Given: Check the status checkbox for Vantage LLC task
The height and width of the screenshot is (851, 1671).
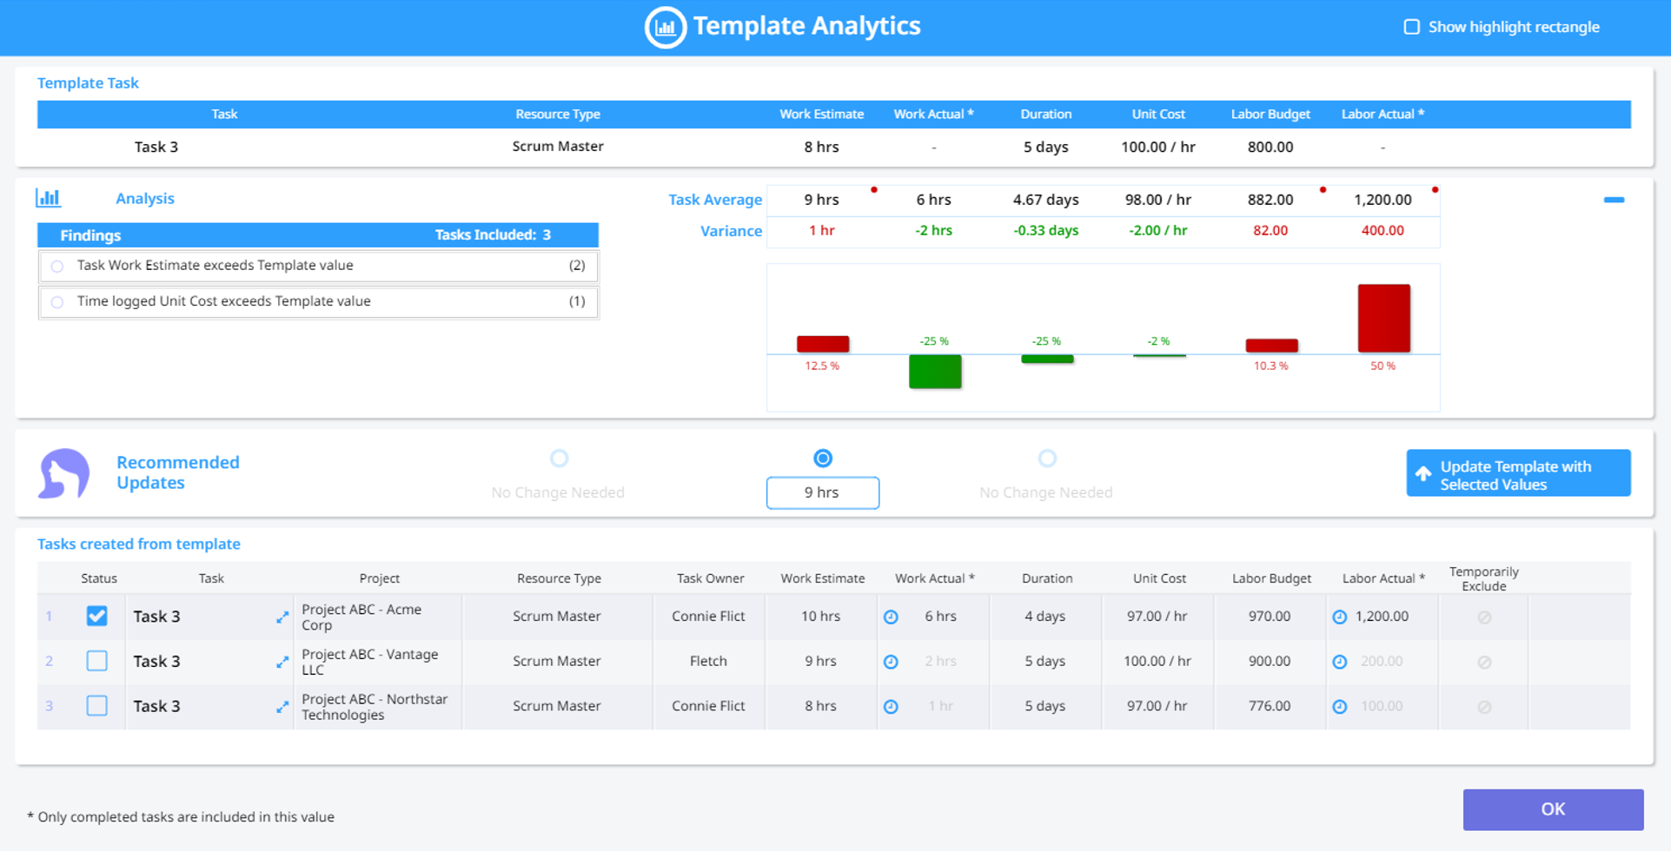Looking at the screenshot, I should [96, 661].
